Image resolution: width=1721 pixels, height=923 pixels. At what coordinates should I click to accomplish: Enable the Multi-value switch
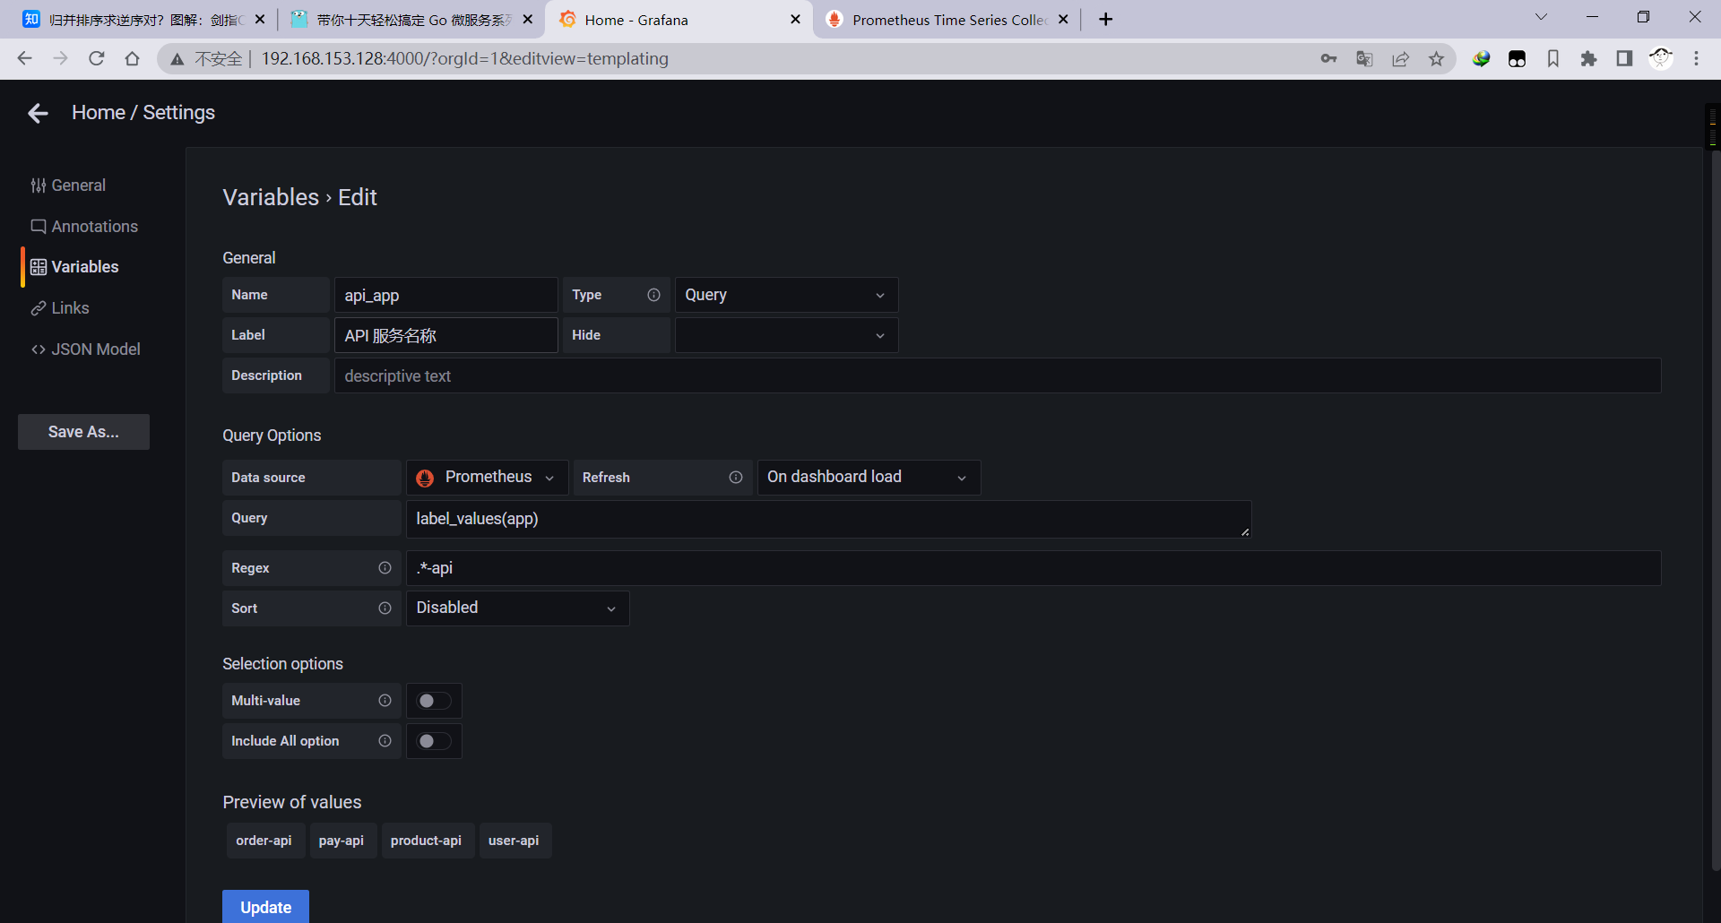tap(434, 701)
